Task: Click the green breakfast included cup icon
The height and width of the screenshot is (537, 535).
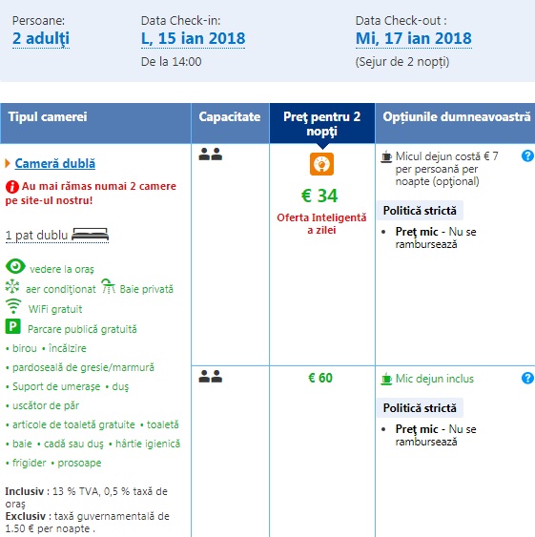Action: [x=386, y=379]
